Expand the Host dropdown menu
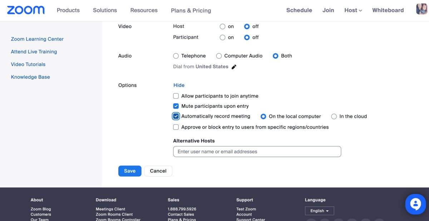429x221 pixels. pos(353,10)
